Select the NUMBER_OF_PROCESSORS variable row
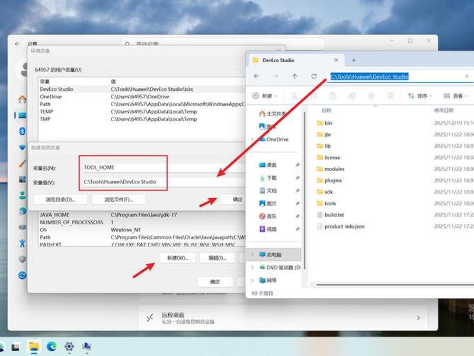Viewport: 474px width, 356px height. pos(142,223)
